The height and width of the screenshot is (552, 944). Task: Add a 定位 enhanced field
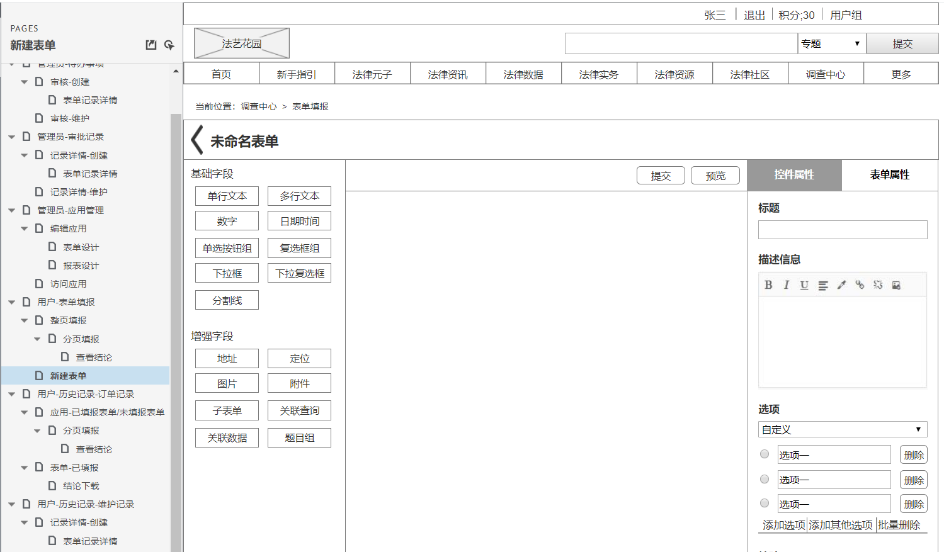pyautogui.click(x=299, y=358)
